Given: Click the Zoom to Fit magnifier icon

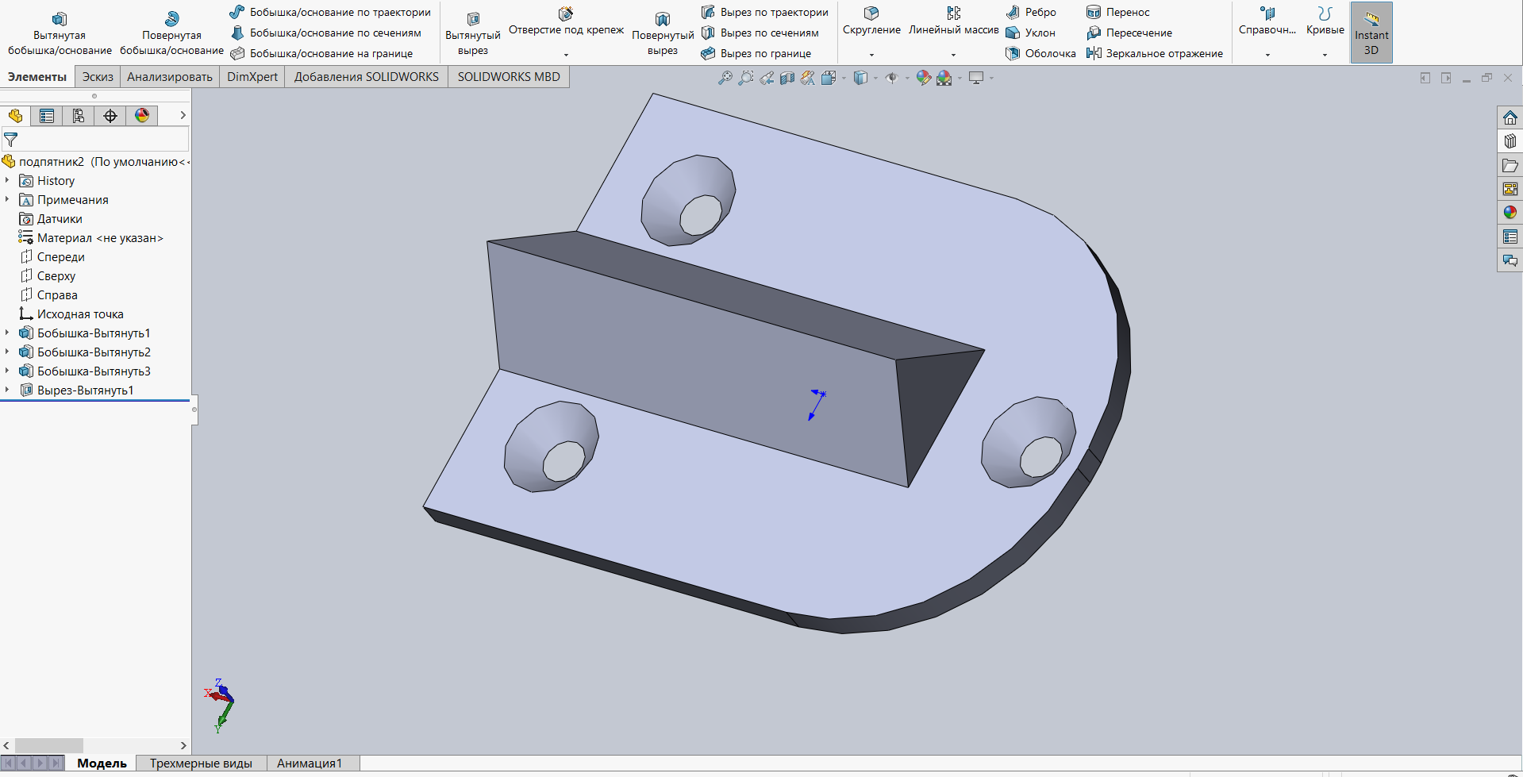Looking at the screenshot, I should tap(725, 78).
